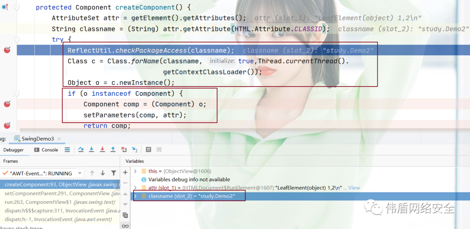Image resolution: width=470 pixels, height=229 pixels.
Task: Open the Evaluate Expression calculator icon
Action: (148, 150)
